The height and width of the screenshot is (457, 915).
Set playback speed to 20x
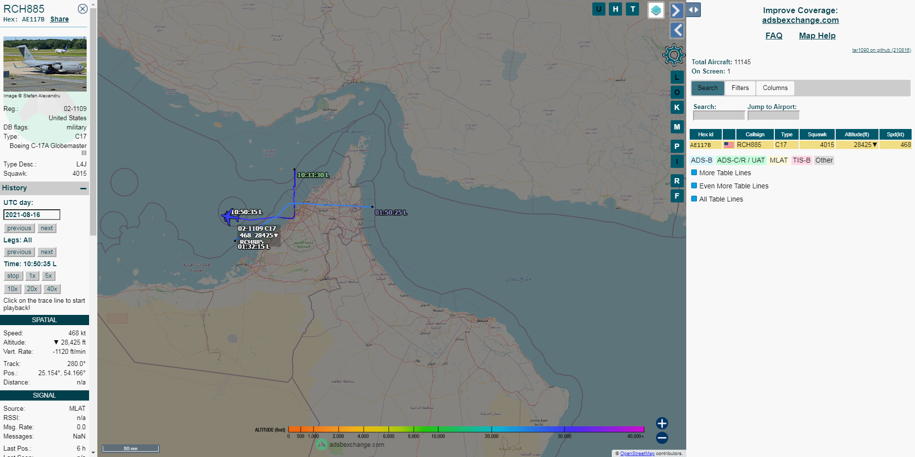pyautogui.click(x=32, y=289)
